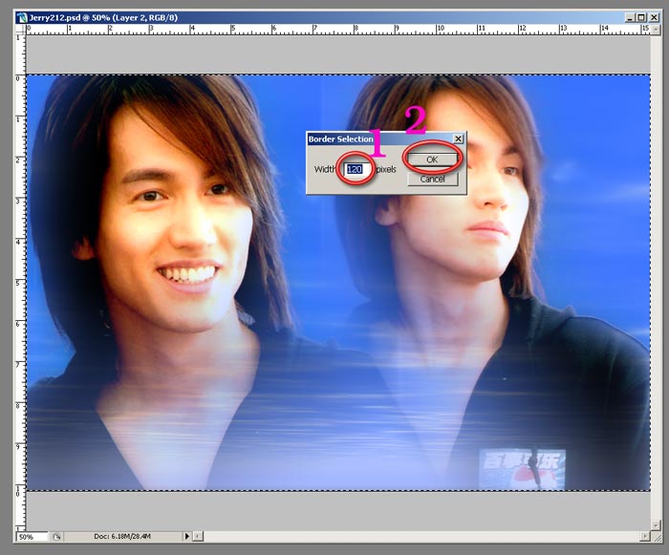
Task: Click the 'Doc: 6.18M/28.4M' status readout
Action: 122,536
